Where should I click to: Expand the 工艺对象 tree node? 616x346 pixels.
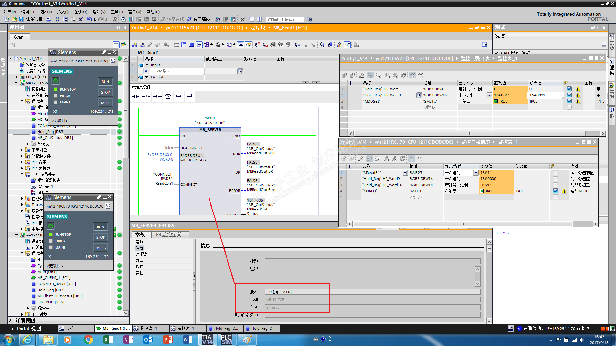pos(22,150)
